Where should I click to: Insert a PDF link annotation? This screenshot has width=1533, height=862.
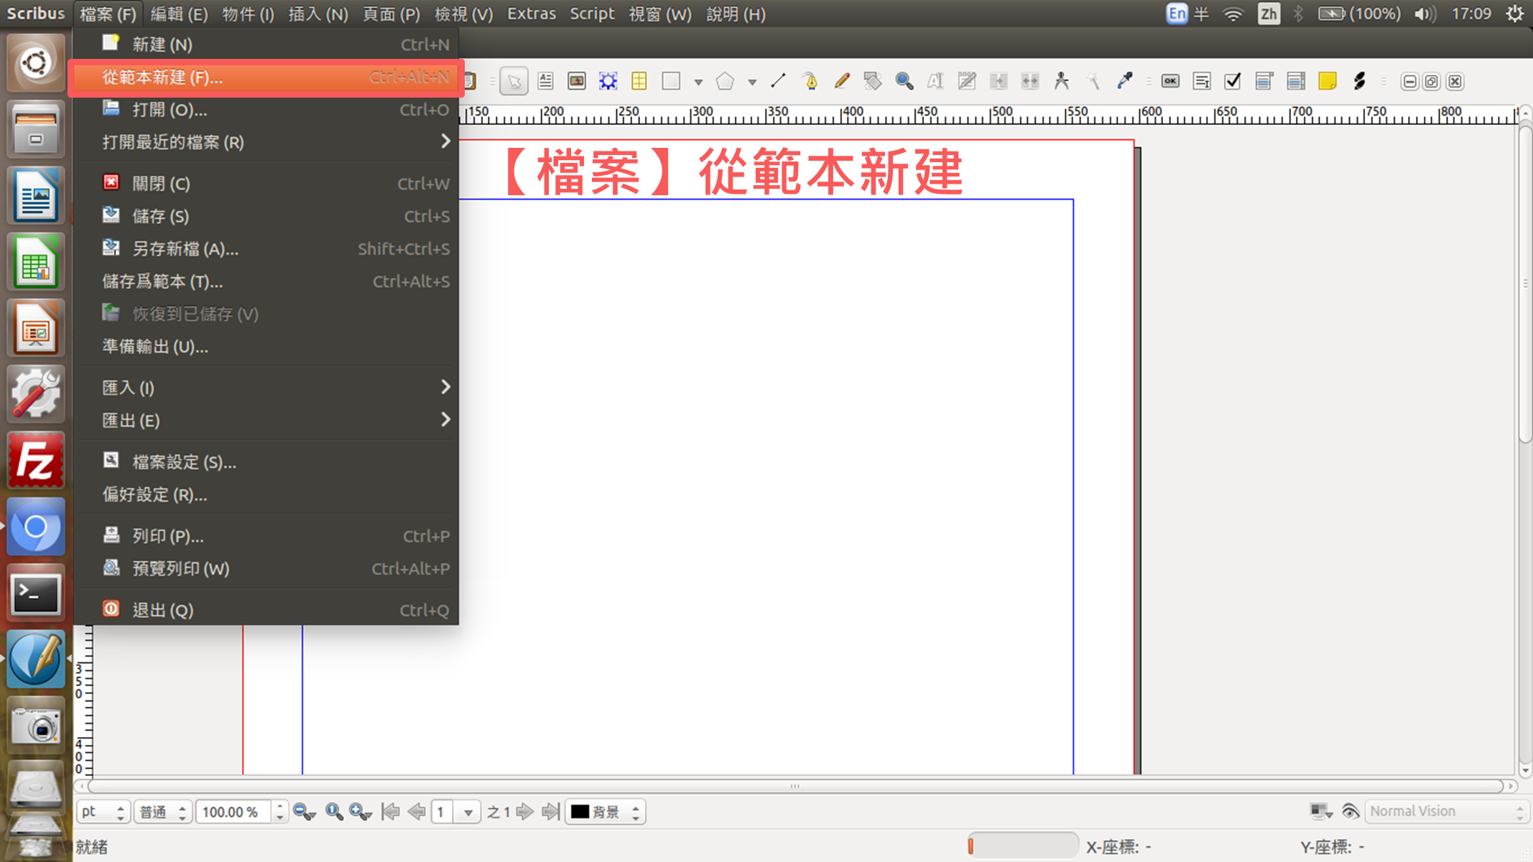point(1359,81)
